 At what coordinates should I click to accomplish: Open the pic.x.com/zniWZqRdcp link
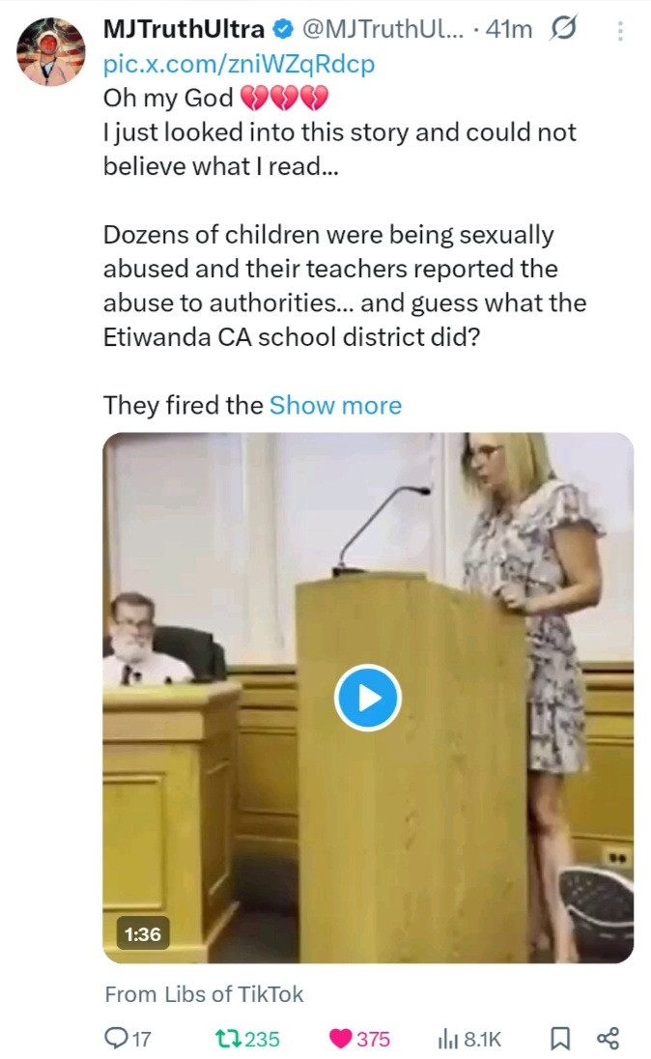point(240,64)
